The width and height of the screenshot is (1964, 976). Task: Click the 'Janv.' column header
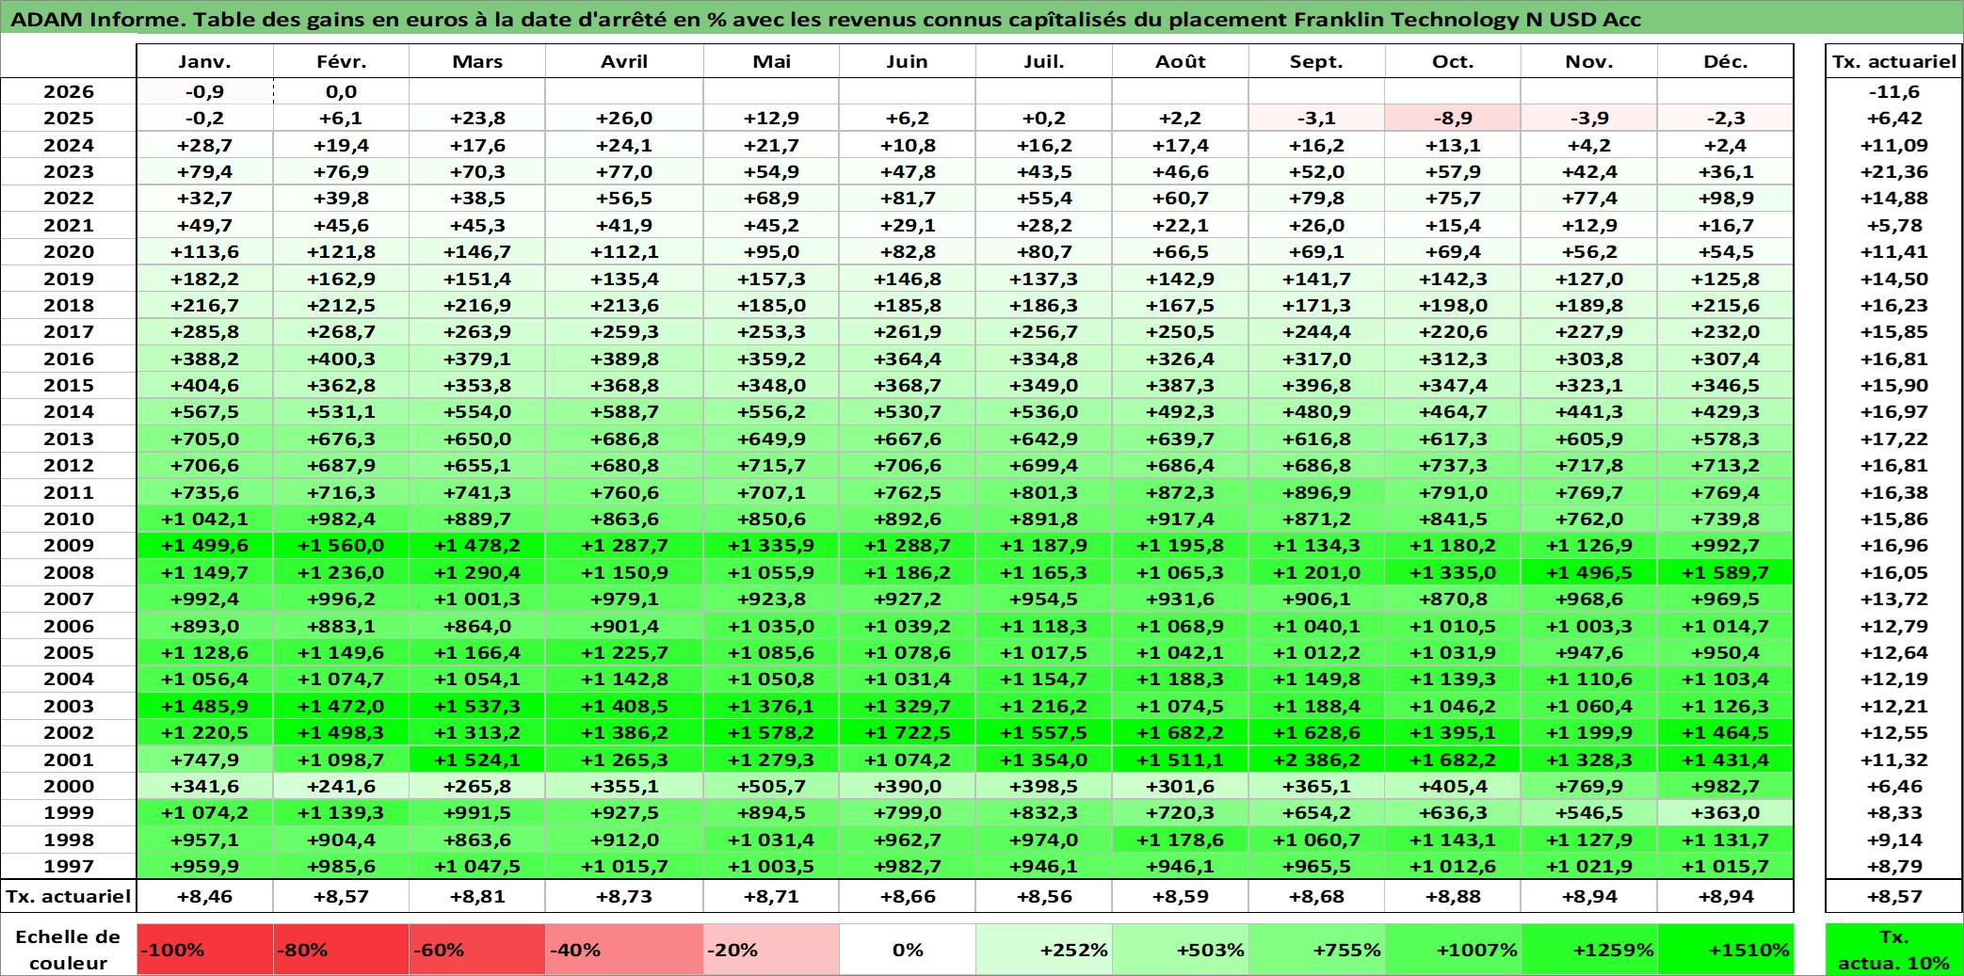(x=205, y=61)
